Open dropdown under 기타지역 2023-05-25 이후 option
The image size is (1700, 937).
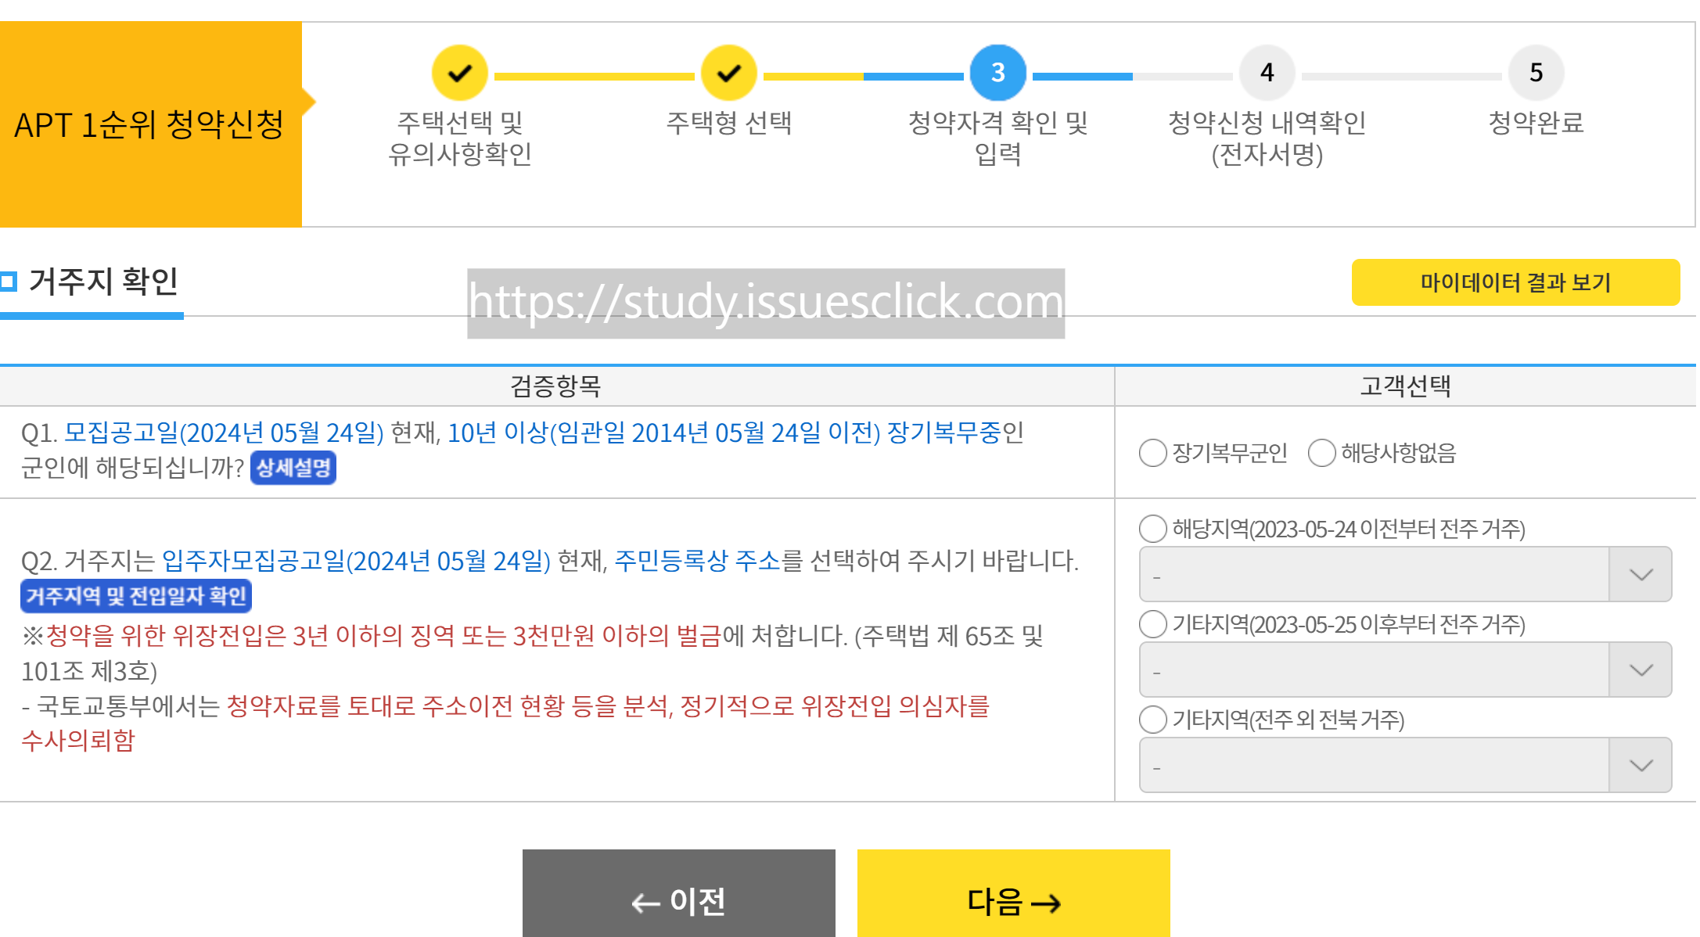[1405, 670]
